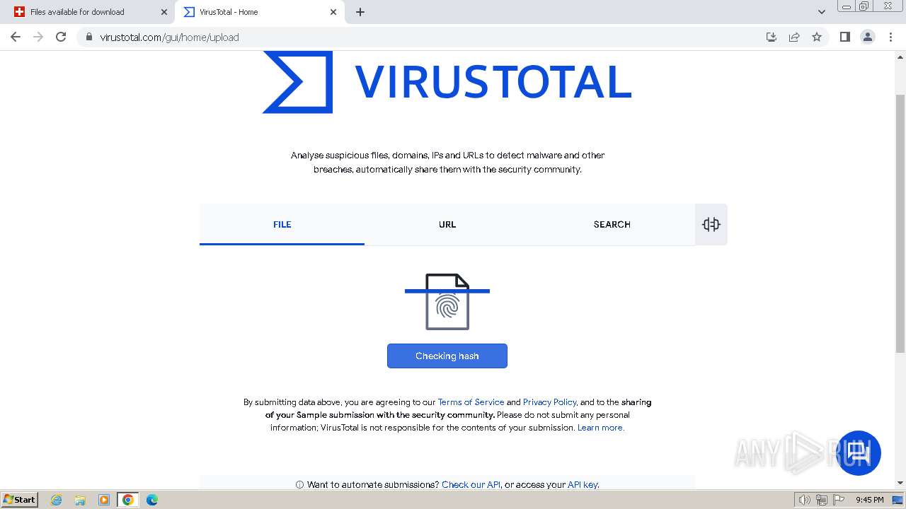Switch to VirusTotal - Home tab

click(x=259, y=12)
